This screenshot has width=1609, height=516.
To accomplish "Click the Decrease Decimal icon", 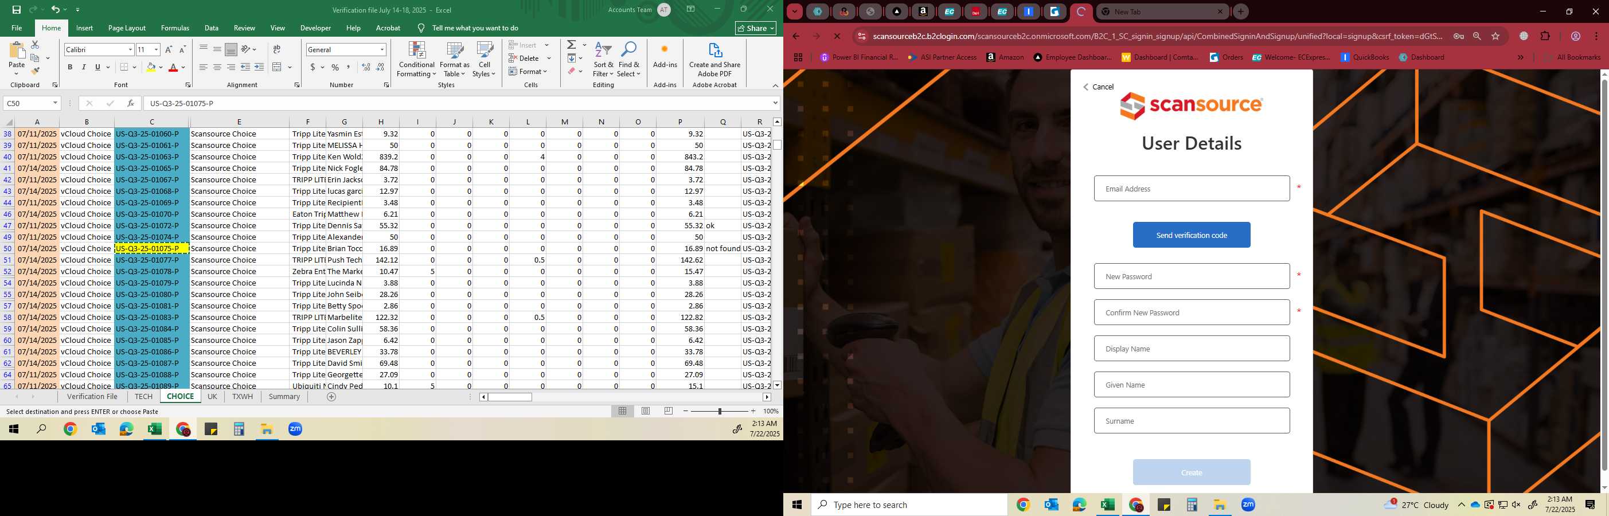I will 380,67.
